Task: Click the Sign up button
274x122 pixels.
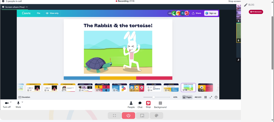Action: 211,13
